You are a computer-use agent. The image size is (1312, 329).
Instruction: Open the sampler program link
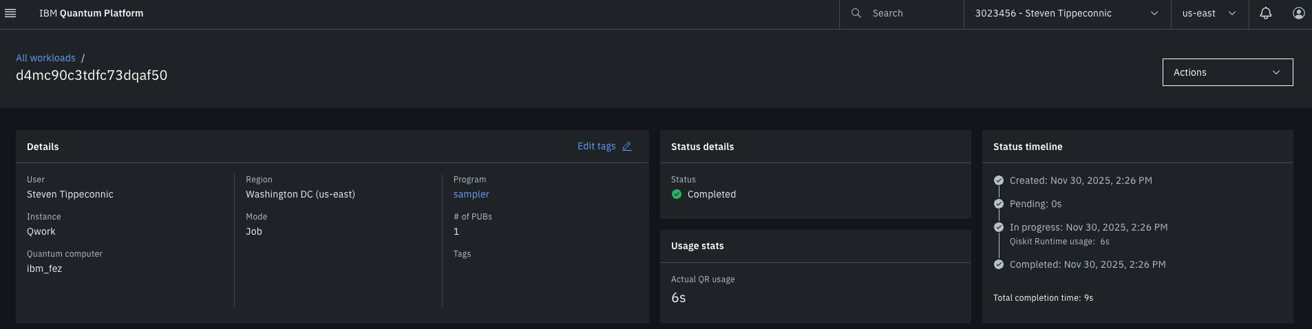471,194
